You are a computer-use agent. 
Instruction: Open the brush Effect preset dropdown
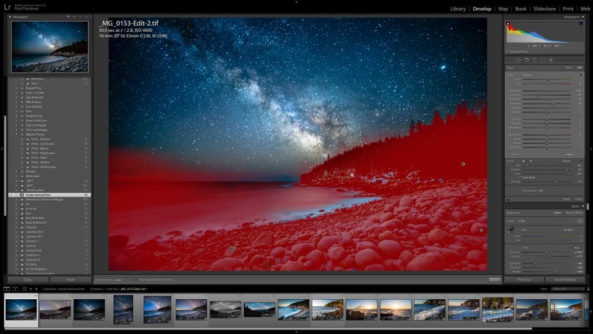581,75
